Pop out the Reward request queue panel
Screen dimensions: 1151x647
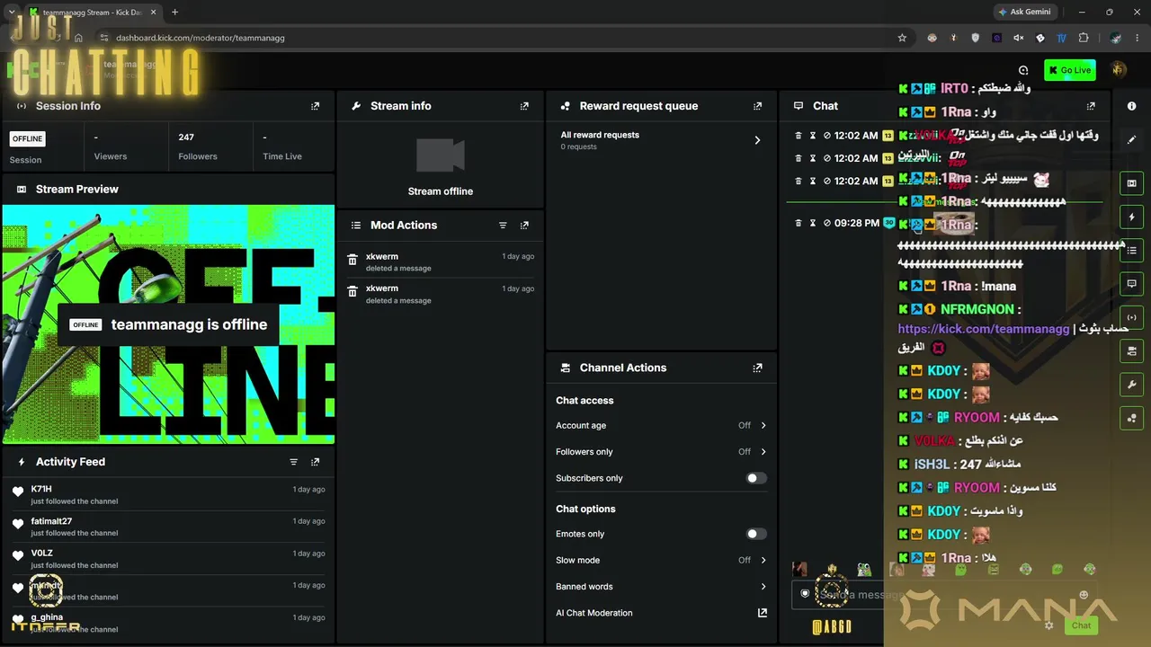(x=757, y=106)
